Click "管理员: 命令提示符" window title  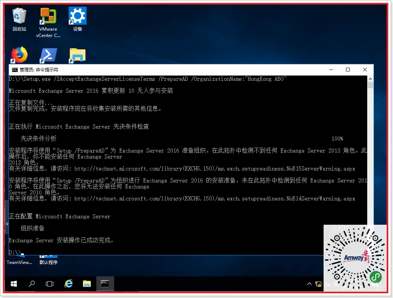pyautogui.click(x=39, y=70)
